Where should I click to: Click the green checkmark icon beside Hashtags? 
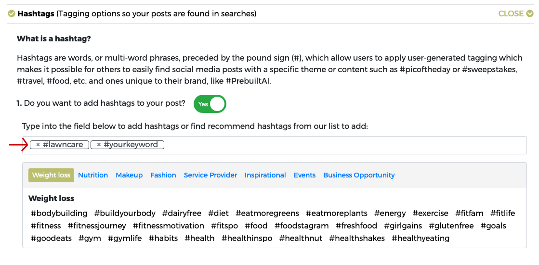tap(12, 14)
